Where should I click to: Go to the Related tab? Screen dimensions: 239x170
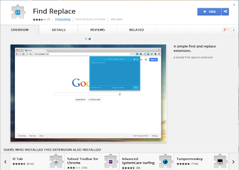[x=136, y=30]
